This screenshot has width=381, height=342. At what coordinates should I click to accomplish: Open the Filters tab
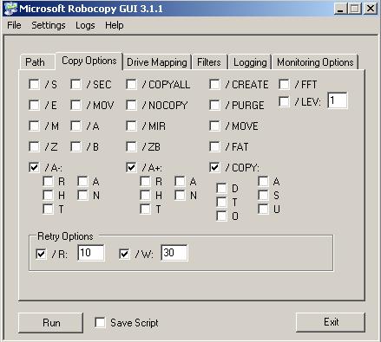pyautogui.click(x=209, y=62)
